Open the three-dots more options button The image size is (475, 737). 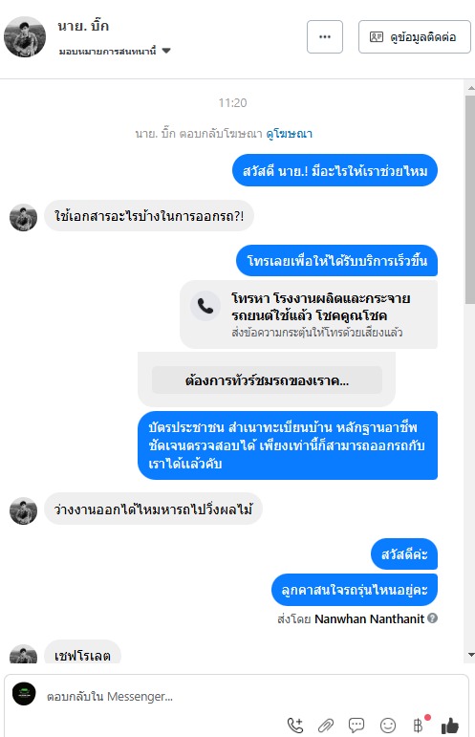coord(325,36)
